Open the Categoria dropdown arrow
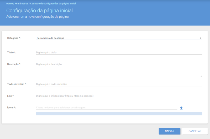Viewport: 210px width, 139px height. tap(201, 38)
